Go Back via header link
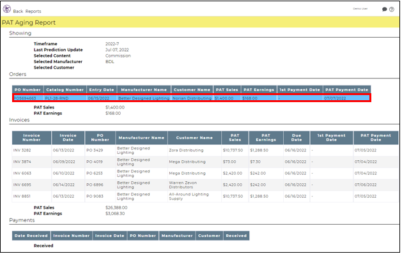 tap(18, 11)
